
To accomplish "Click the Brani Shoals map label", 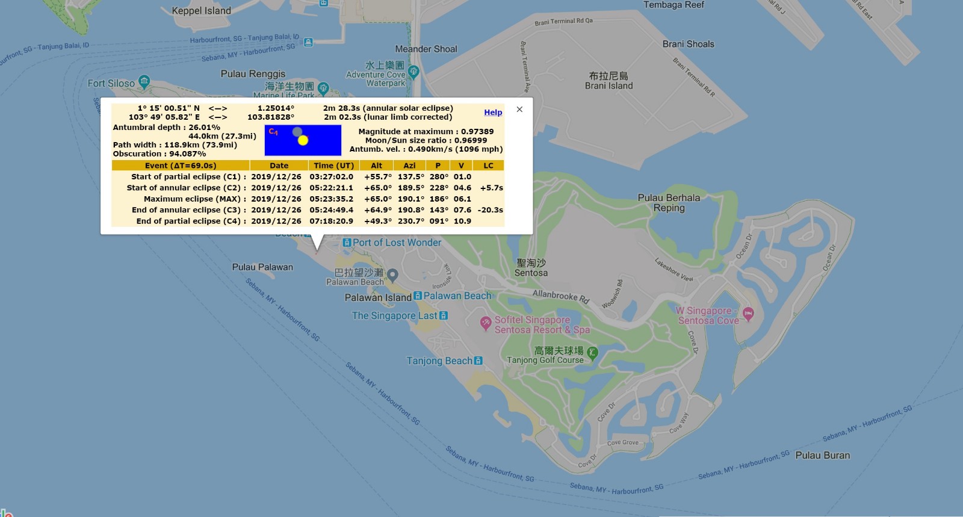I will [689, 45].
